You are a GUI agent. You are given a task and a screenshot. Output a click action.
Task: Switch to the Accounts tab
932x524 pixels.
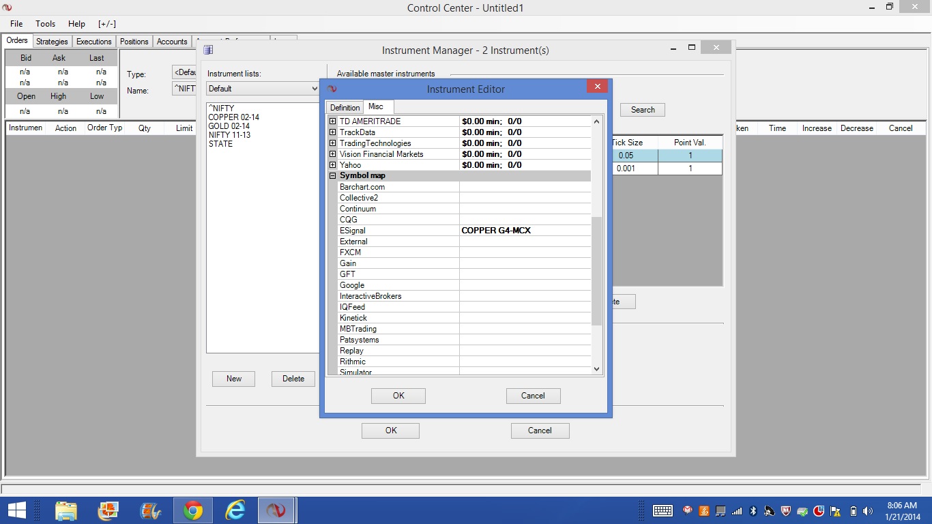(172, 42)
